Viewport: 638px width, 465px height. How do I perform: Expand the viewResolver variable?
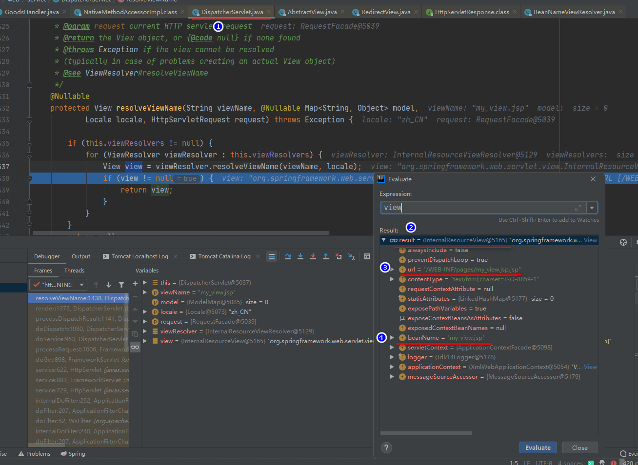145,331
